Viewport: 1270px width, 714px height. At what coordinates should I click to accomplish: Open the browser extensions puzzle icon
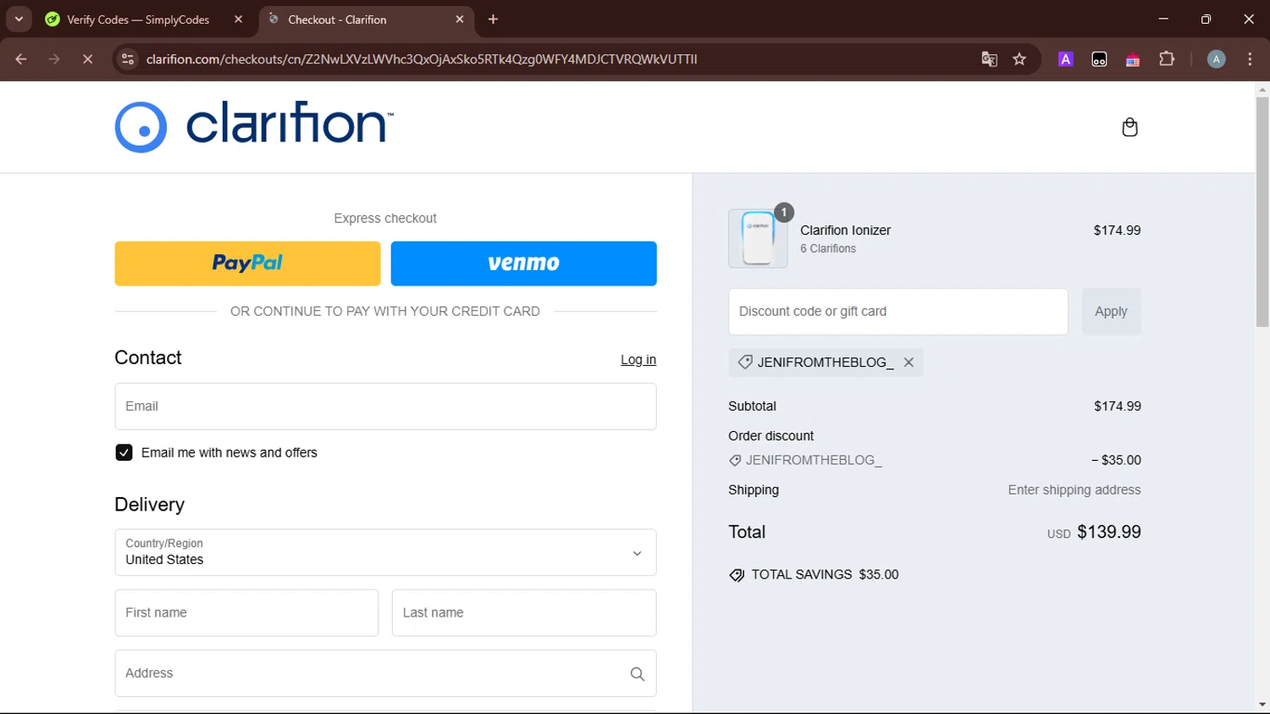coord(1167,59)
